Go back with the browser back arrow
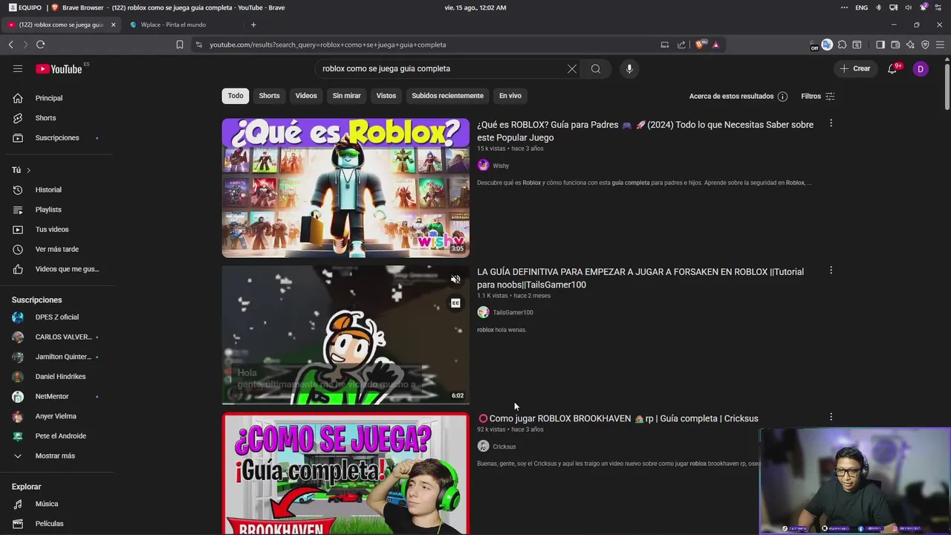951x535 pixels. (11, 45)
